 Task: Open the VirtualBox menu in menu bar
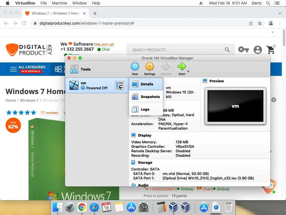25,3
